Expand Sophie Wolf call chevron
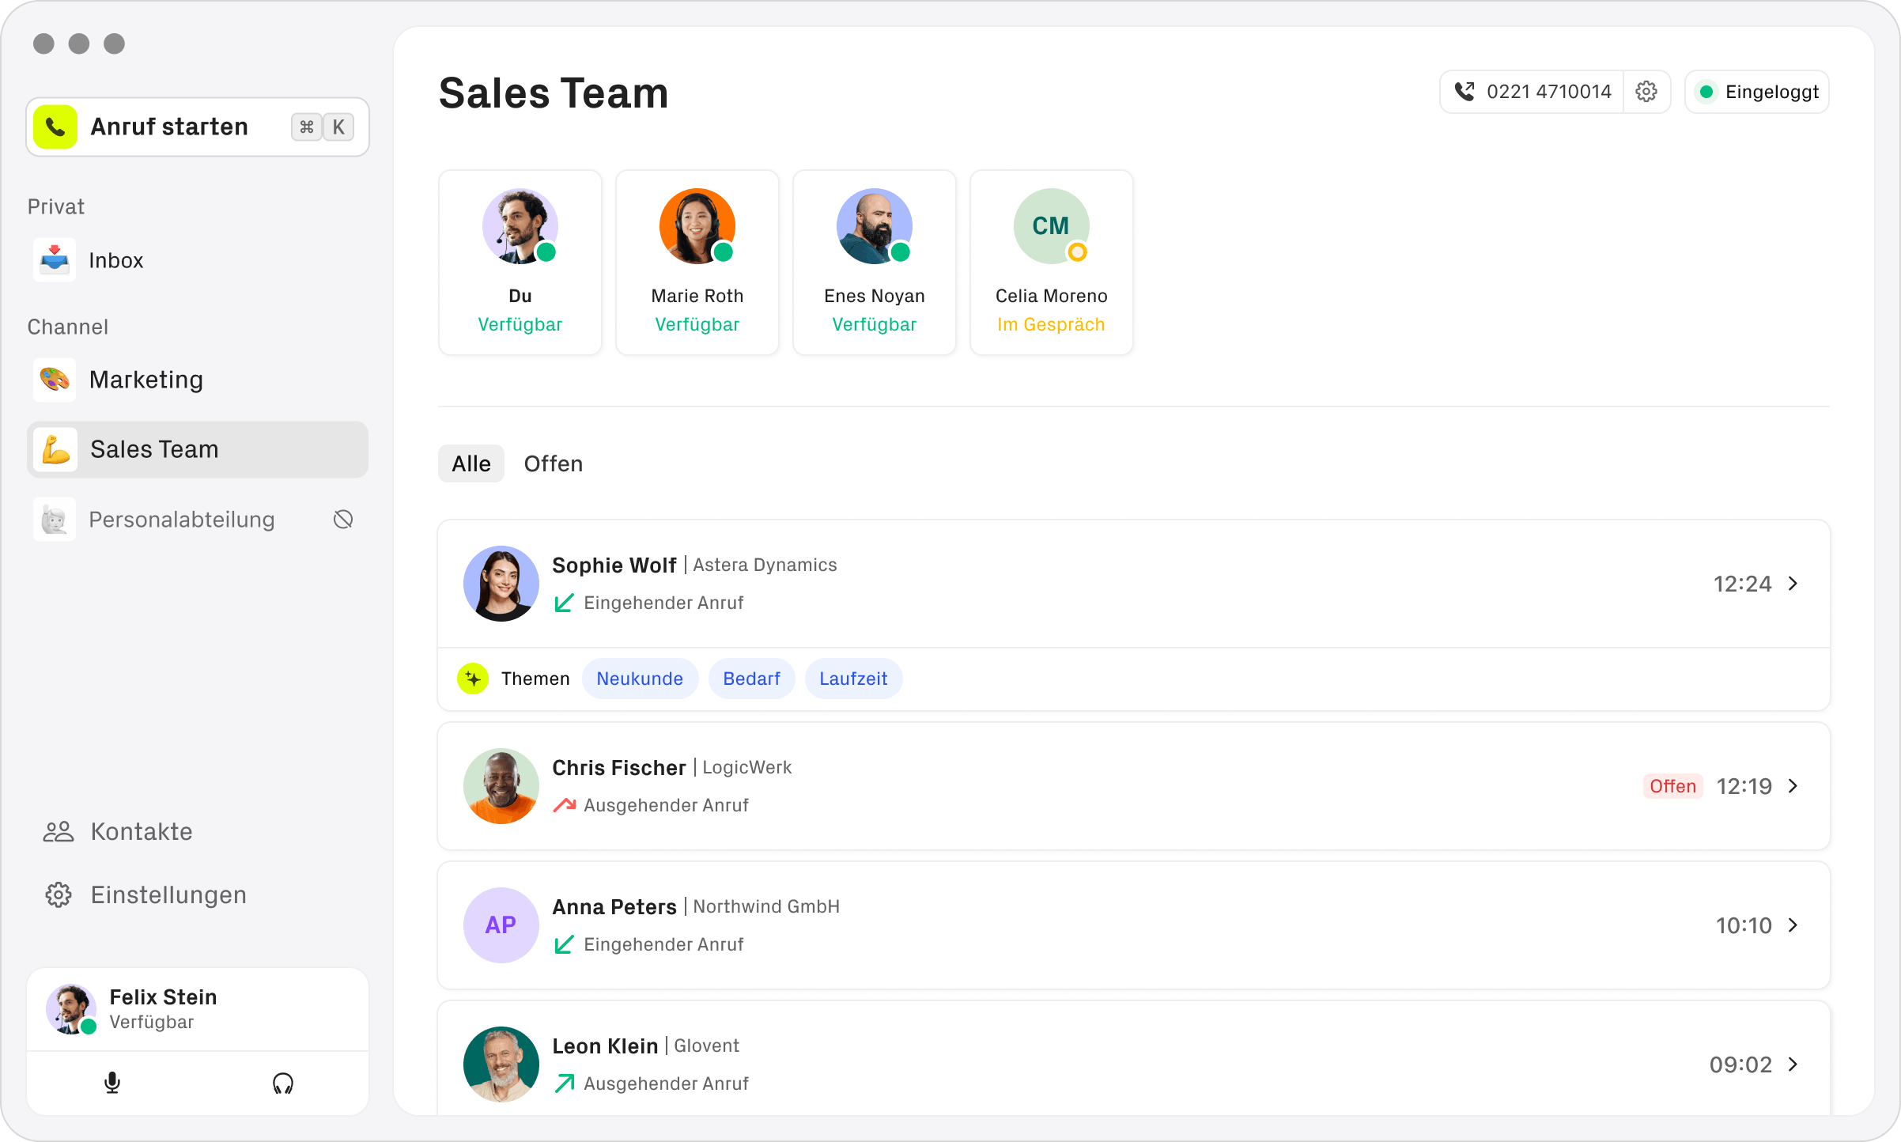The image size is (1901, 1142). [1793, 584]
